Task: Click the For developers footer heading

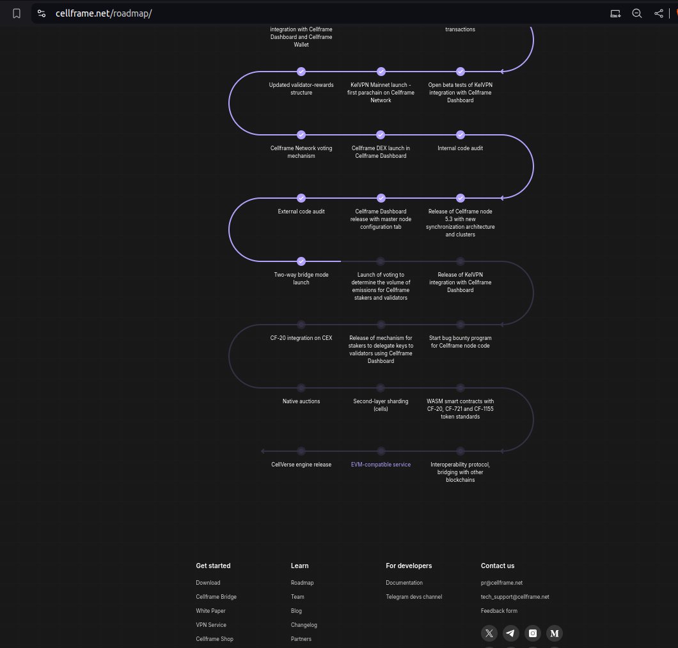Action: click(x=409, y=566)
